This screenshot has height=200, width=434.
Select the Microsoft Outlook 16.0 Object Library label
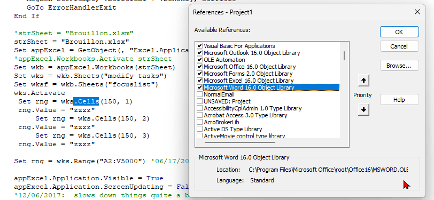[252, 53]
